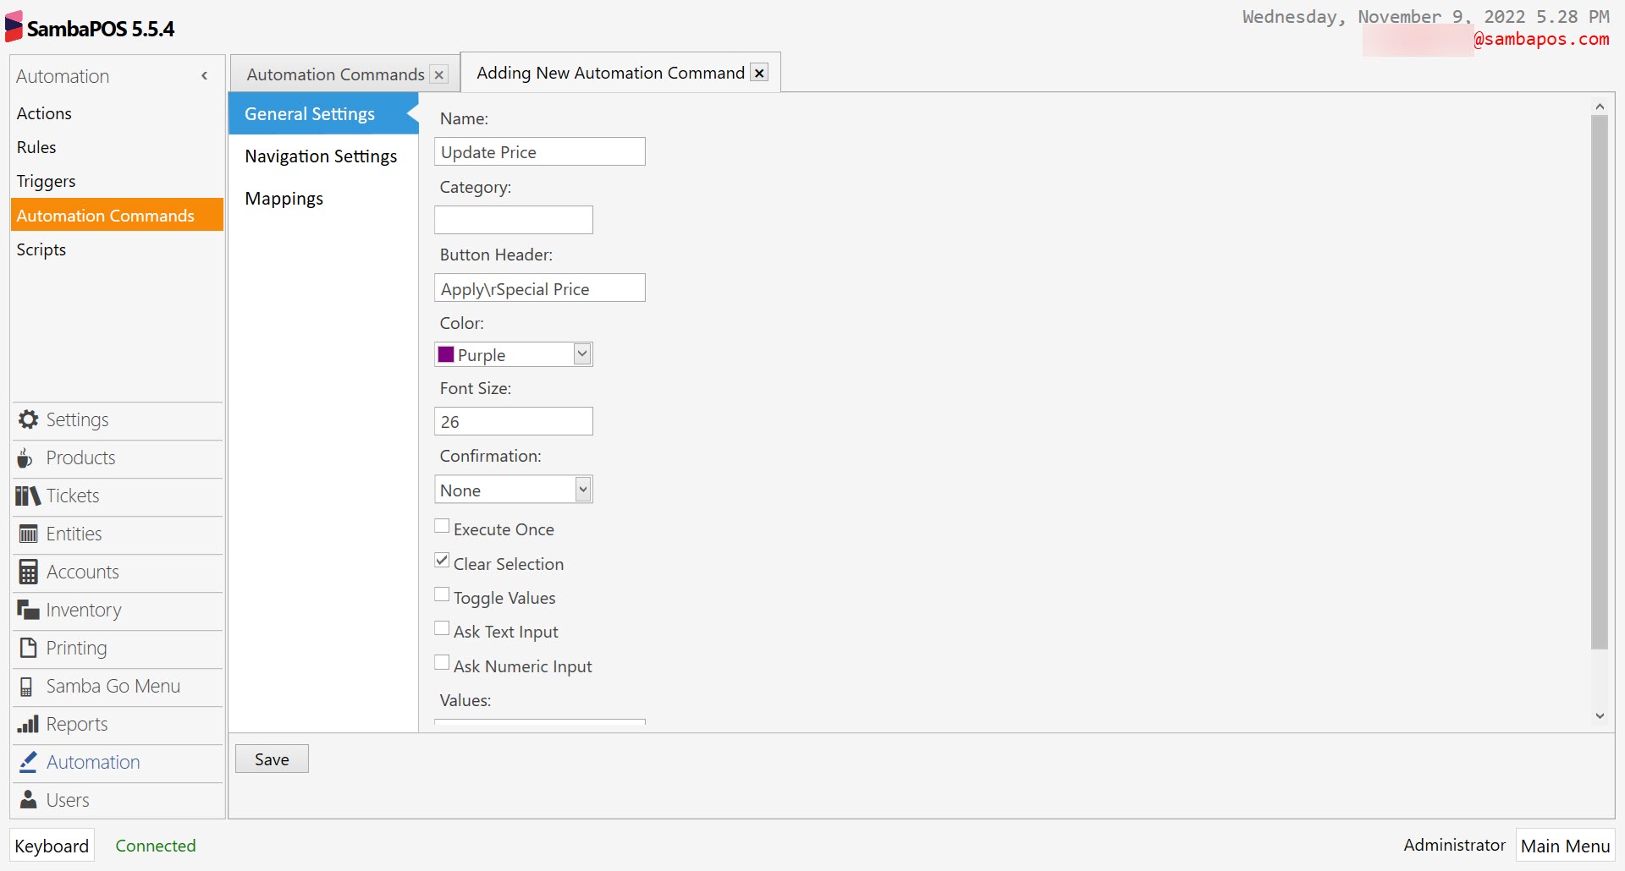Open the Main Menu
Viewport: 1625px width, 871px height.
pos(1564,845)
